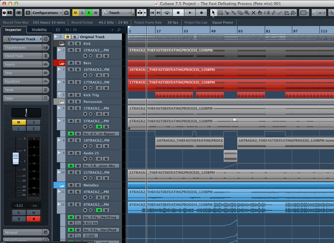Select the Time Warp tool
The width and height of the screenshot is (334, 243).
(267, 13)
